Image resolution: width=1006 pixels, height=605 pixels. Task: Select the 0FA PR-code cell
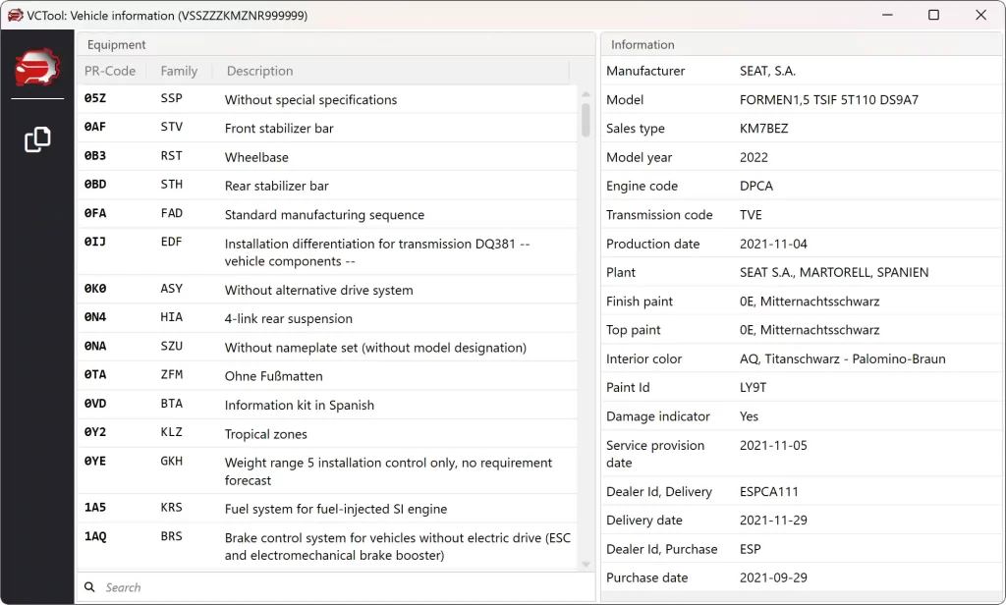coord(95,213)
